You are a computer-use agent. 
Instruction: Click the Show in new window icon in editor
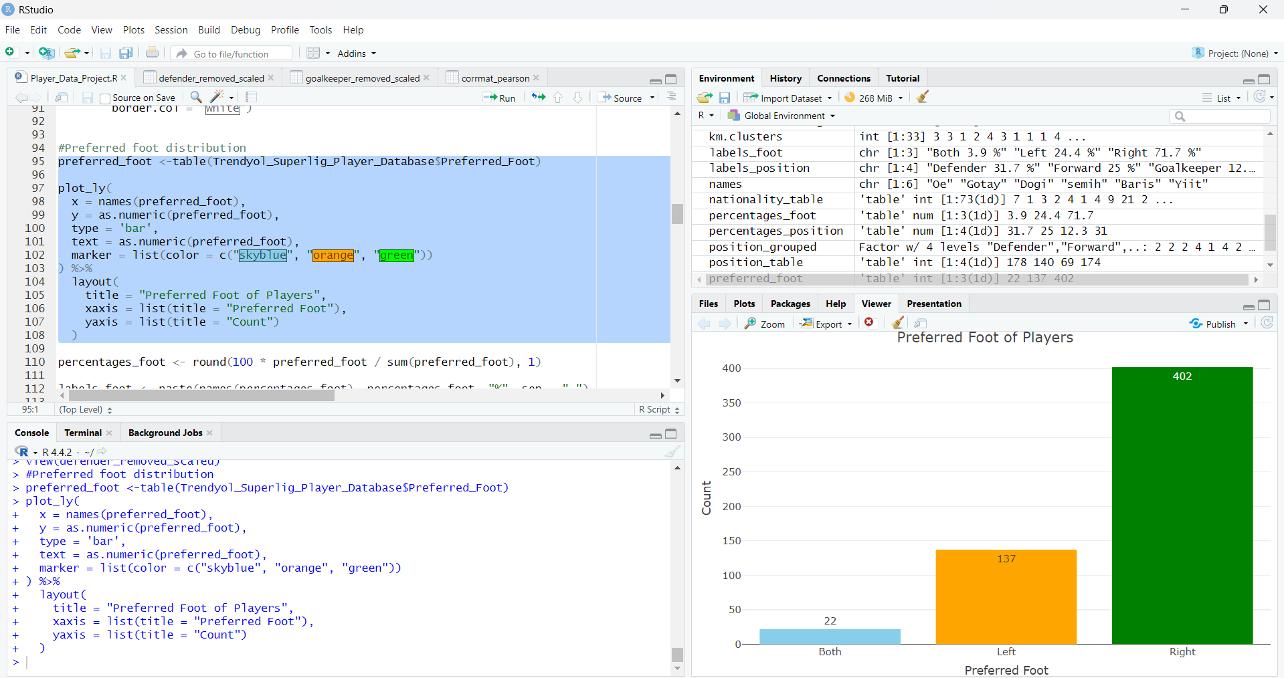(62, 98)
